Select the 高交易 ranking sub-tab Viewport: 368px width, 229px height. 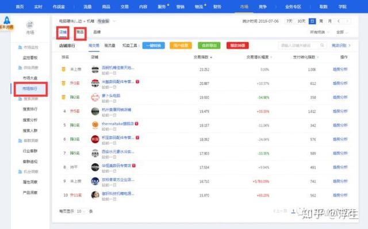[x=94, y=45]
